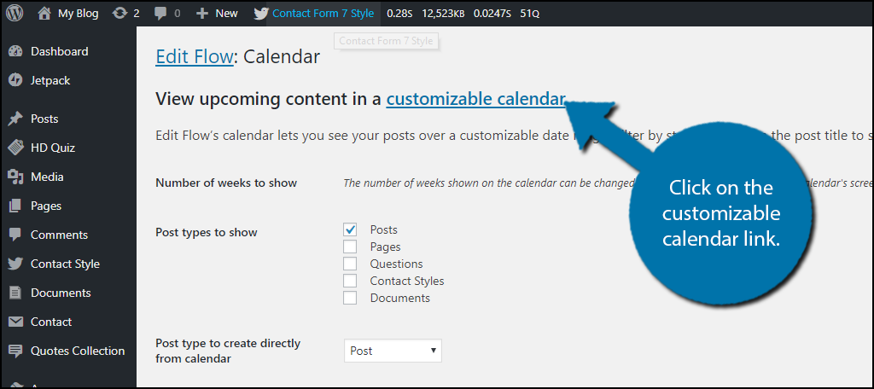The height and width of the screenshot is (389, 874).
Task: Click the Posts pushpin icon
Action: click(15, 119)
